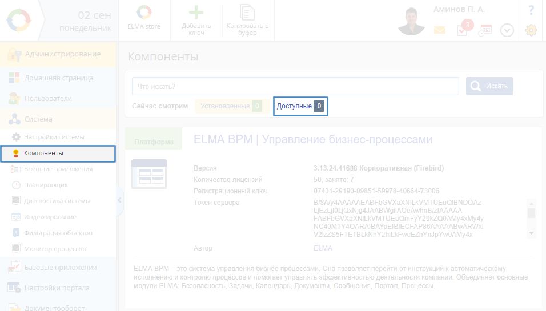This screenshot has width=546, height=311.
Task: Click the user name Аминов П. А.
Action: coord(459,9)
